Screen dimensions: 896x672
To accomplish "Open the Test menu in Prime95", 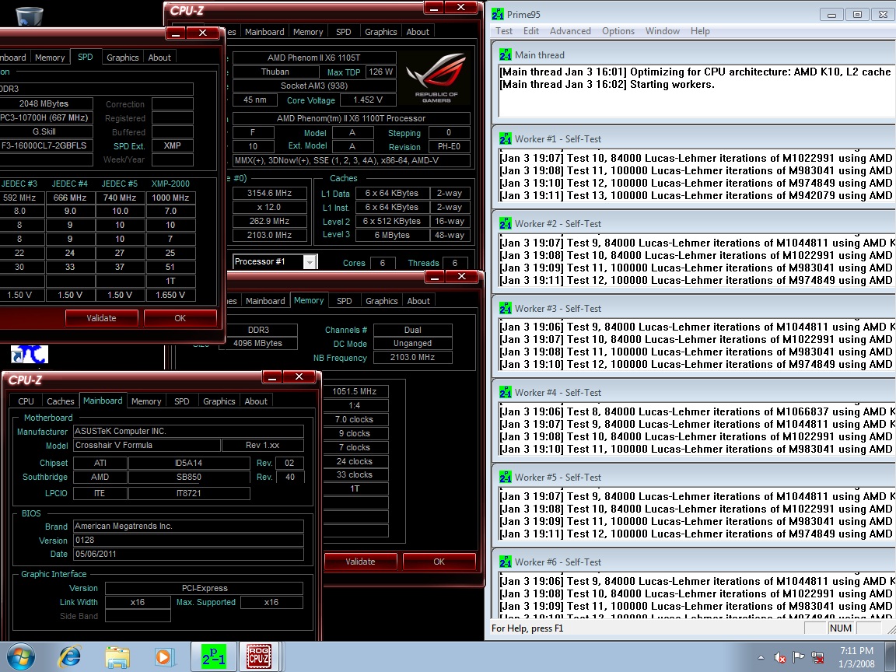I will tap(503, 31).
